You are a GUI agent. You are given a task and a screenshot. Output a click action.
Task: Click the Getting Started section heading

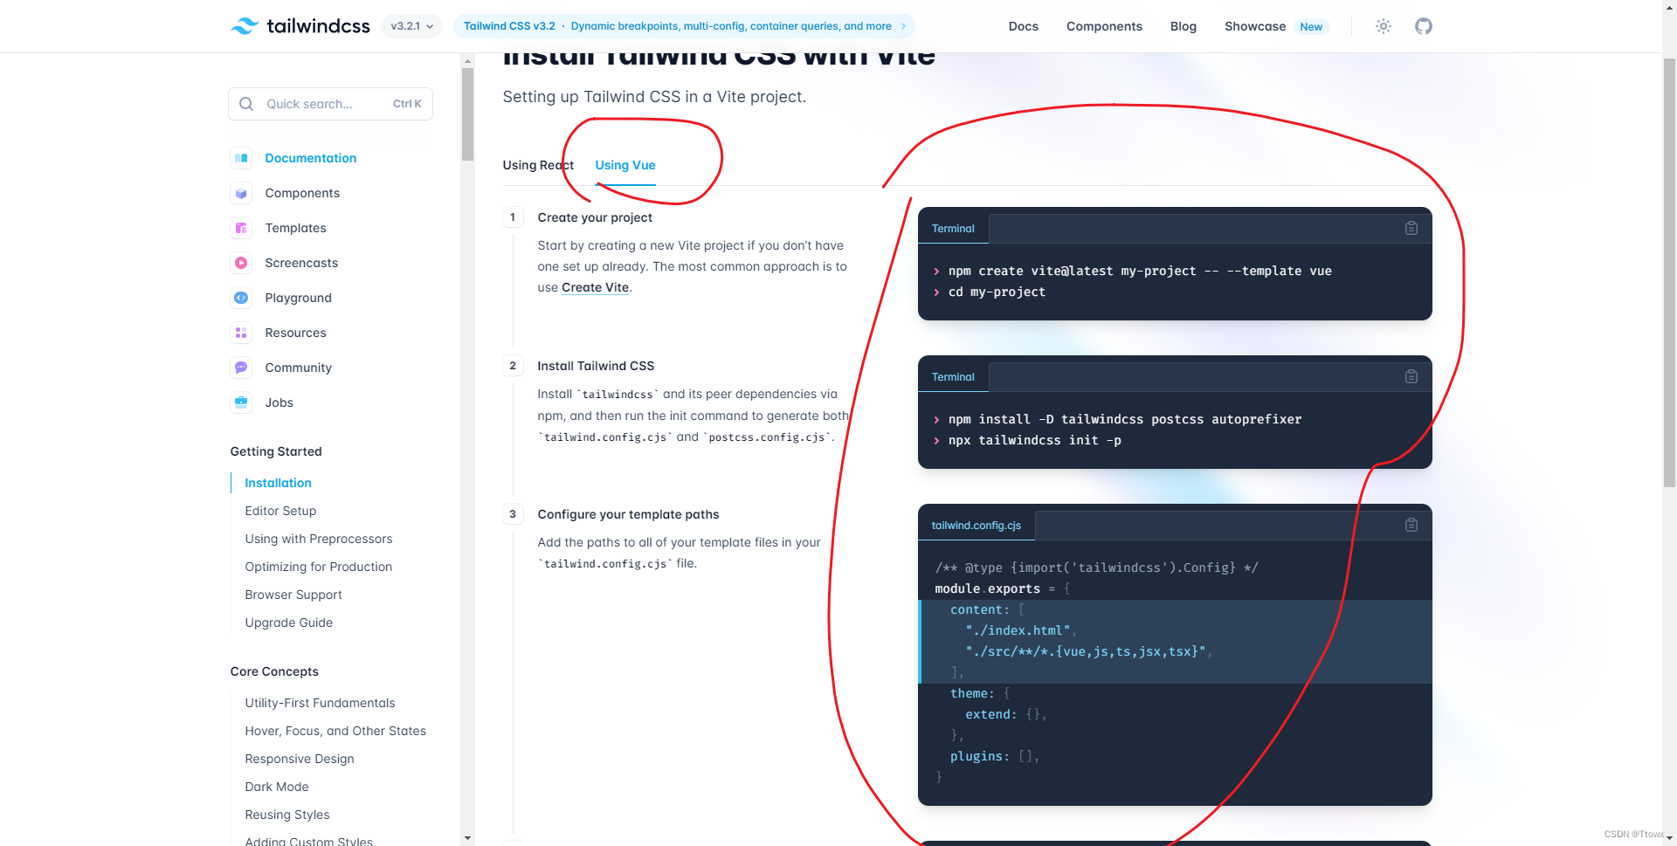[x=276, y=451]
